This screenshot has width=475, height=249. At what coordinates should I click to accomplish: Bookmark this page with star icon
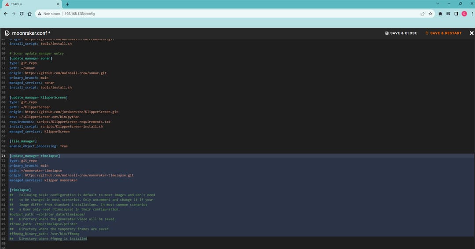431,14
